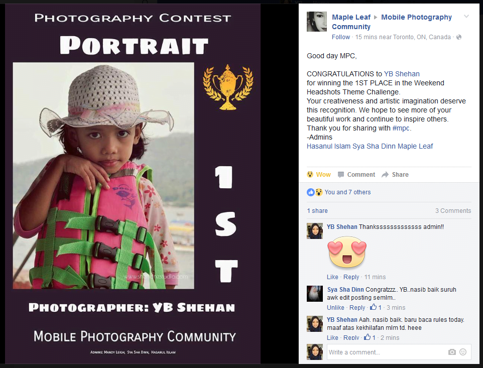This screenshot has height=368, width=483.
Task: Reply to YB Shehan's first comment
Action: coord(351,277)
